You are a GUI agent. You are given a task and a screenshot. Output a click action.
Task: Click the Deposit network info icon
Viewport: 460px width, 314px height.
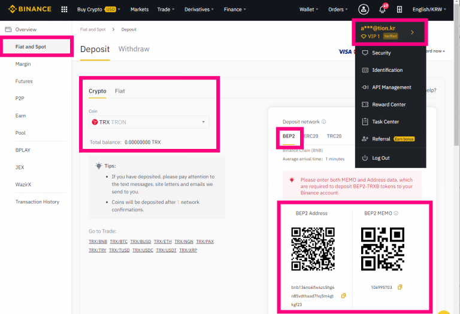(x=324, y=121)
